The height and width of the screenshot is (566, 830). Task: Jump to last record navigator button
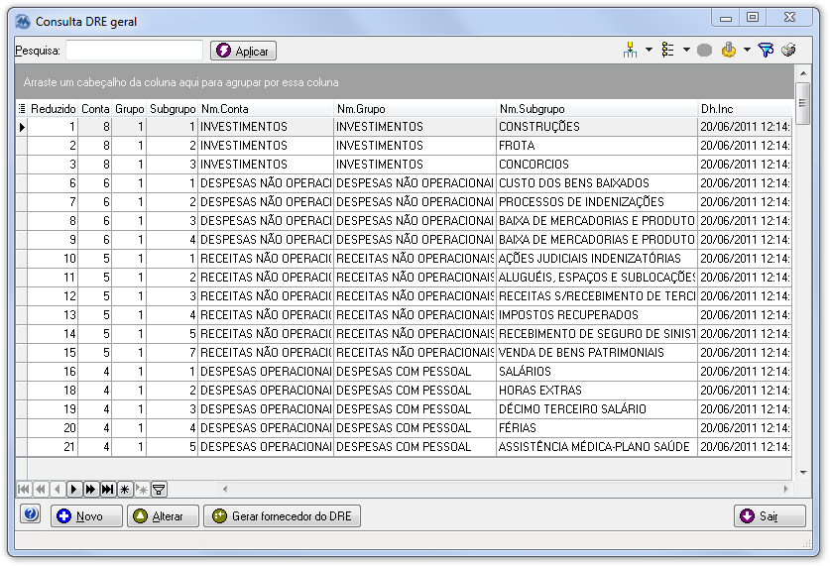[x=108, y=490]
